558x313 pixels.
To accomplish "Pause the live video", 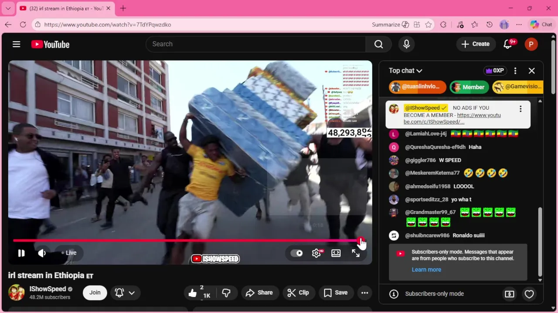I will [21, 253].
